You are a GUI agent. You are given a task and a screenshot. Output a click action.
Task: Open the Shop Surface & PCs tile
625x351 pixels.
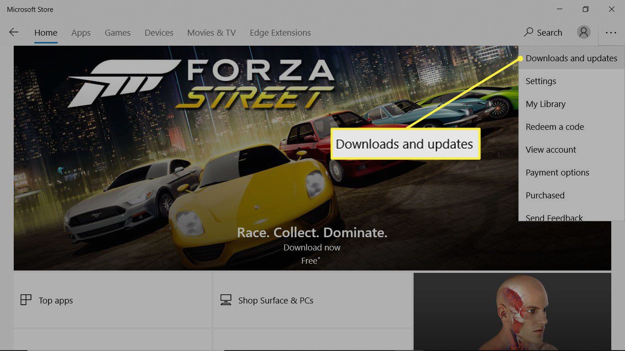[x=312, y=300]
